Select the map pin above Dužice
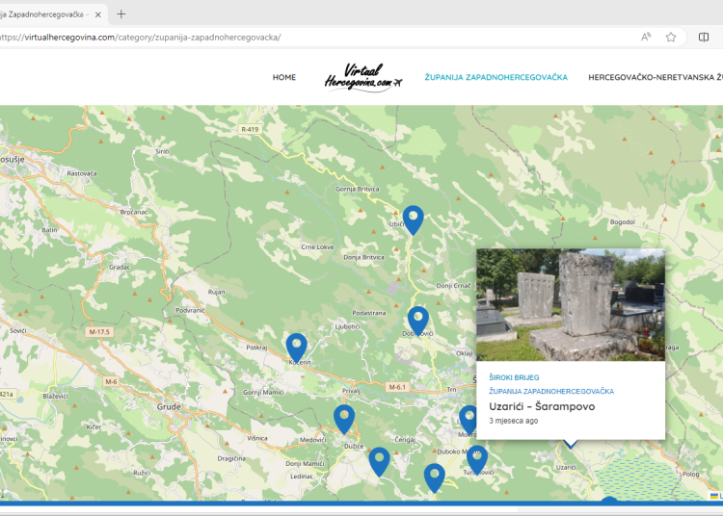The width and height of the screenshot is (723, 516). pyautogui.click(x=344, y=419)
